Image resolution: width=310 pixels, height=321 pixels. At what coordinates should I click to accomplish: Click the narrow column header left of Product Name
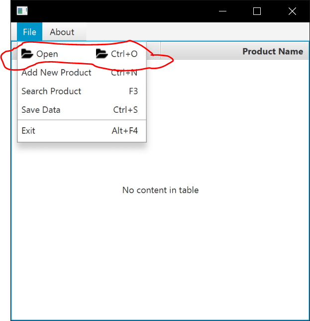click(x=153, y=51)
